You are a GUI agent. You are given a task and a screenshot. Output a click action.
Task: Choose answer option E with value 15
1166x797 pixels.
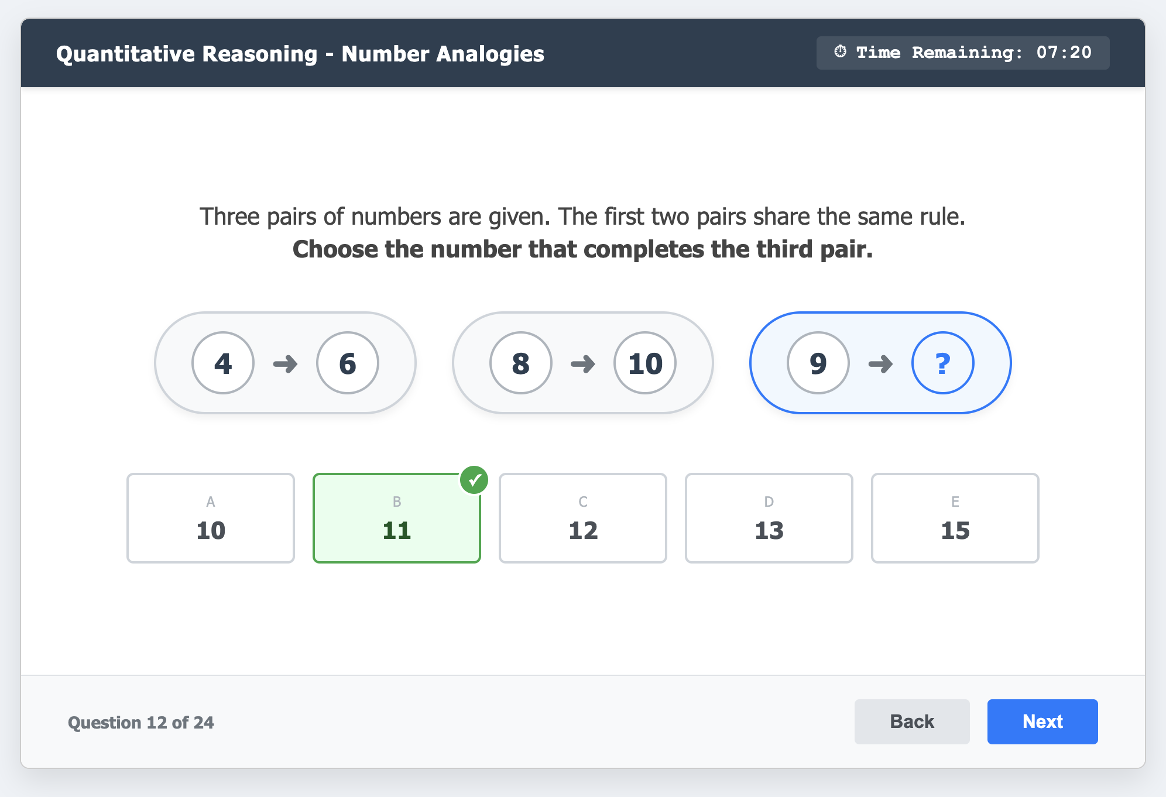(x=955, y=518)
